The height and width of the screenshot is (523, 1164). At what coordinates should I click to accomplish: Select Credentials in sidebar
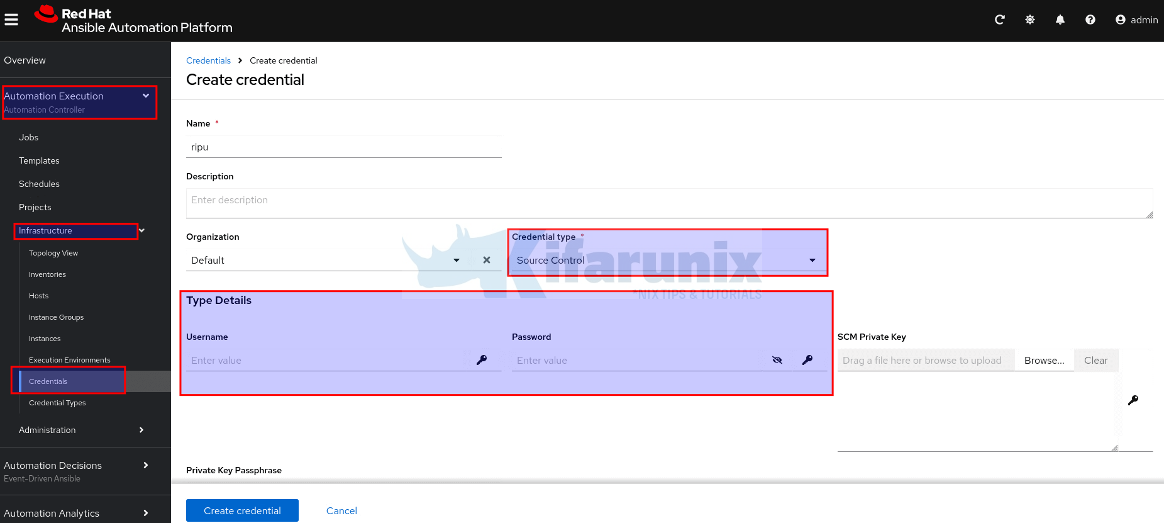[48, 381]
